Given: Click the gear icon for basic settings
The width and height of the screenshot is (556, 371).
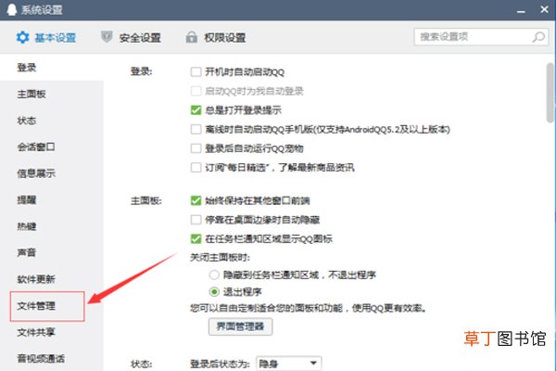Looking at the screenshot, I should (x=22, y=37).
